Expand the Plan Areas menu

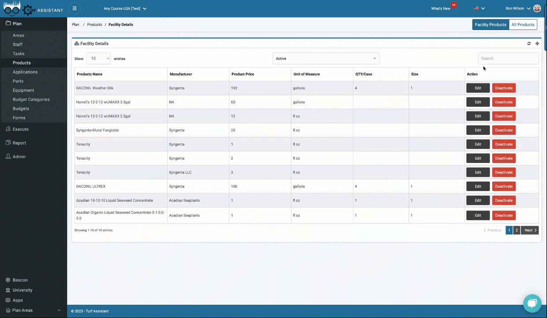click(33, 310)
